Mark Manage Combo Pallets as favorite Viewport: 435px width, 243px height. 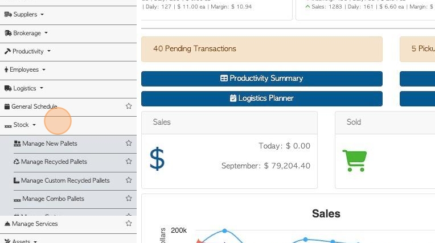pyautogui.click(x=129, y=199)
